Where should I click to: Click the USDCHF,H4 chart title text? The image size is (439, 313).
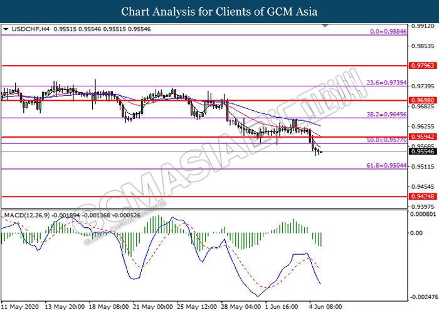point(31,29)
